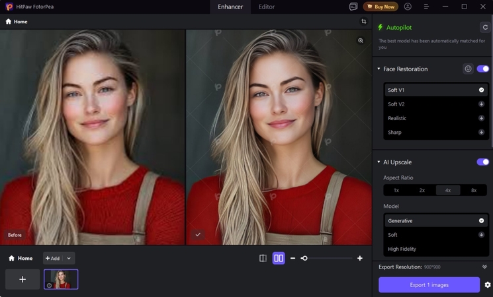This screenshot has width=493, height=297.
Task: Collapse the AI Upscale section
Action: (x=379, y=162)
